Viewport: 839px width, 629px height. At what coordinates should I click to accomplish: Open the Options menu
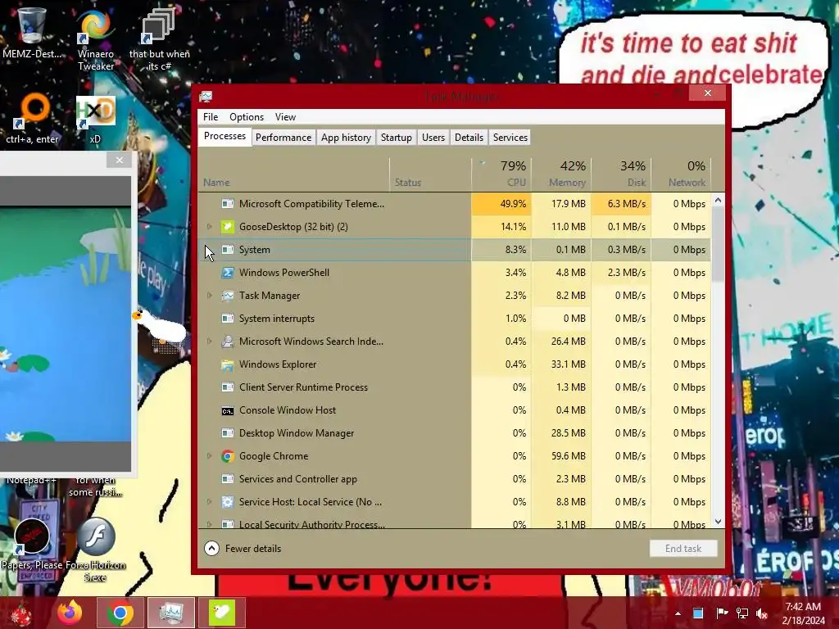[246, 116]
